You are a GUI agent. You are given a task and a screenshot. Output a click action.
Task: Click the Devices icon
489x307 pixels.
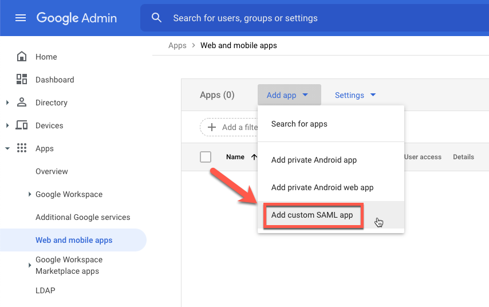click(x=22, y=125)
